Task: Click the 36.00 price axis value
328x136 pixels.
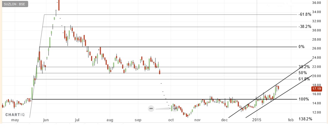Action: (x=316, y=3)
